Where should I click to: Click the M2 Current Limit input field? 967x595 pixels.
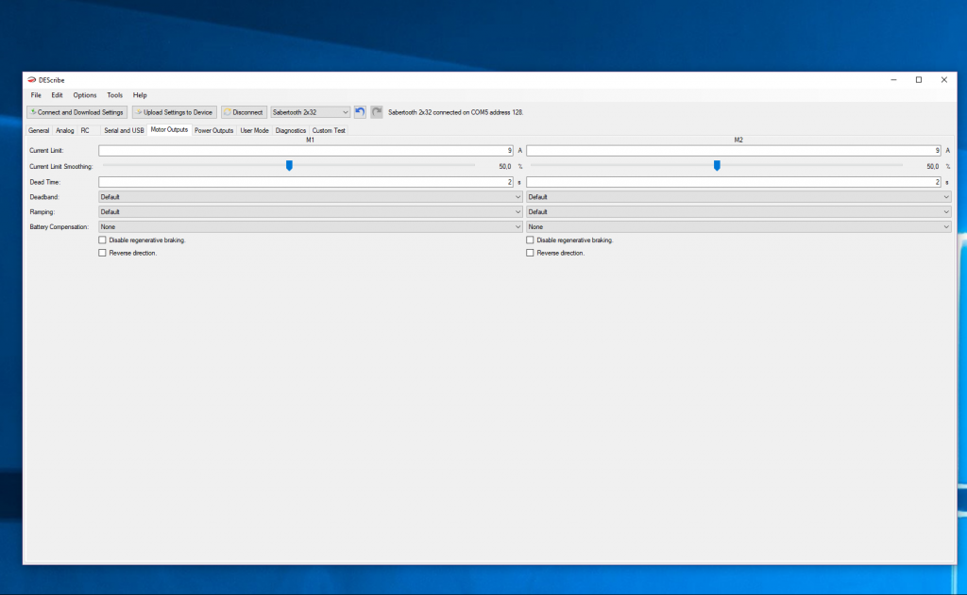[733, 150]
